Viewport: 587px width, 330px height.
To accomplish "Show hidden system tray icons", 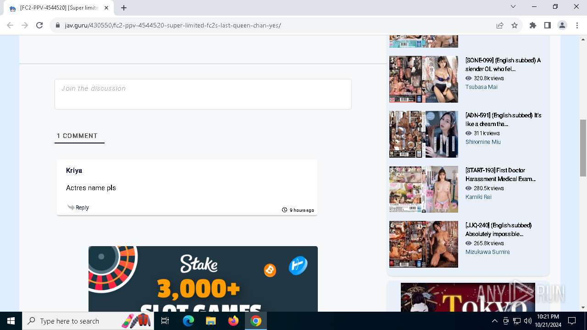I will (x=494, y=321).
